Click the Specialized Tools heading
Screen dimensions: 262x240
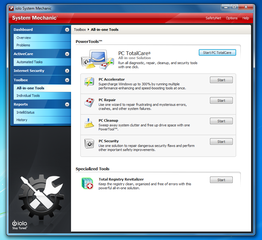click(93, 169)
